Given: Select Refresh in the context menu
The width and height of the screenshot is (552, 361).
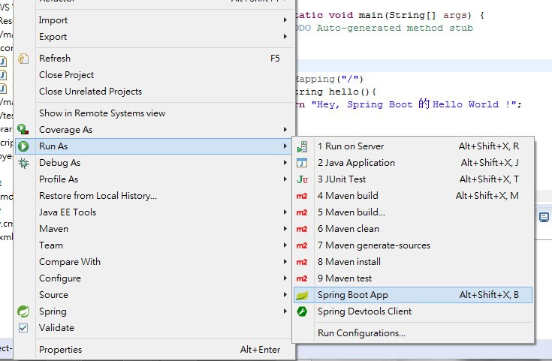Looking at the screenshot, I should (x=154, y=59).
